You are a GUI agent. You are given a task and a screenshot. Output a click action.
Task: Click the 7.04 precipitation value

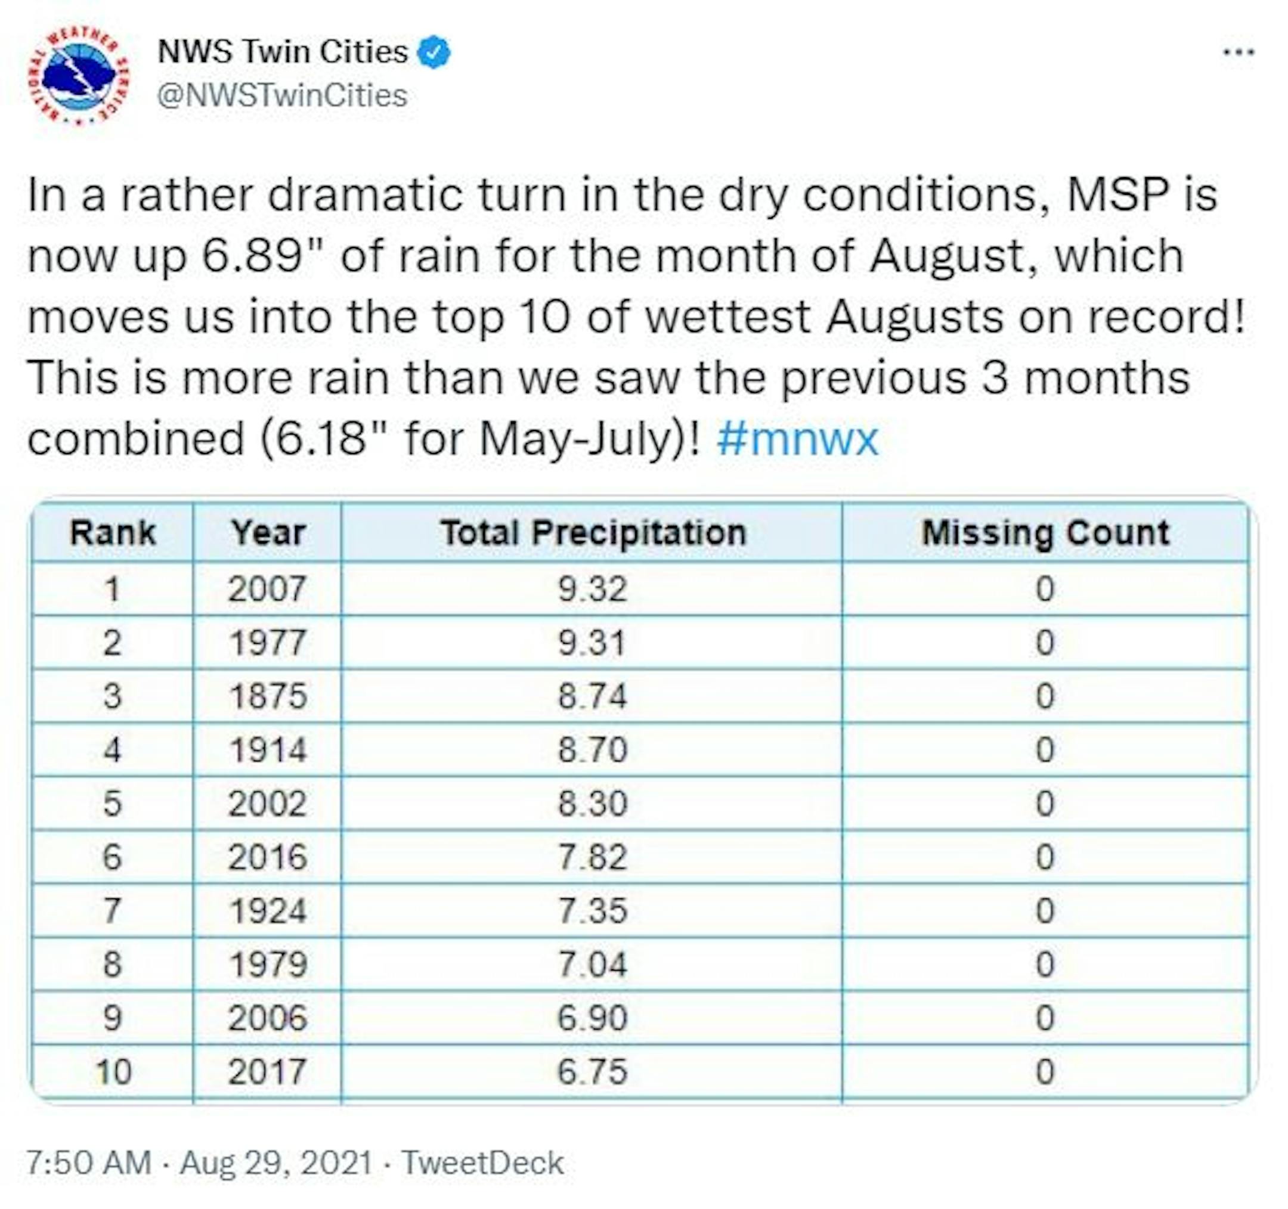pyautogui.click(x=592, y=964)
